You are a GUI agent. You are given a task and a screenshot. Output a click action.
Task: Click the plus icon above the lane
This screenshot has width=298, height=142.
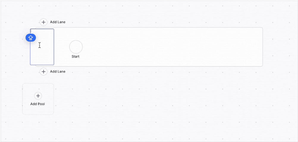tap(43, 22)
